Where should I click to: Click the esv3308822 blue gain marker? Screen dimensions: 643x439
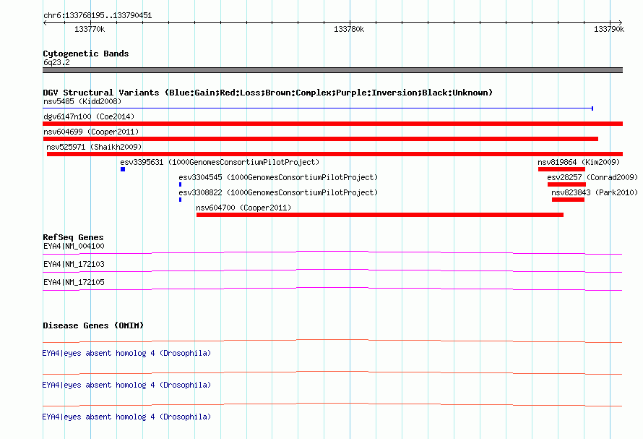[x=180, y=200]
